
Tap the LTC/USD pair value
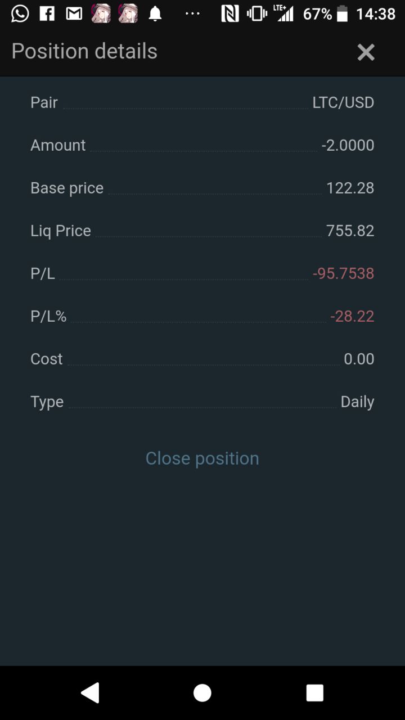point(343,102)
